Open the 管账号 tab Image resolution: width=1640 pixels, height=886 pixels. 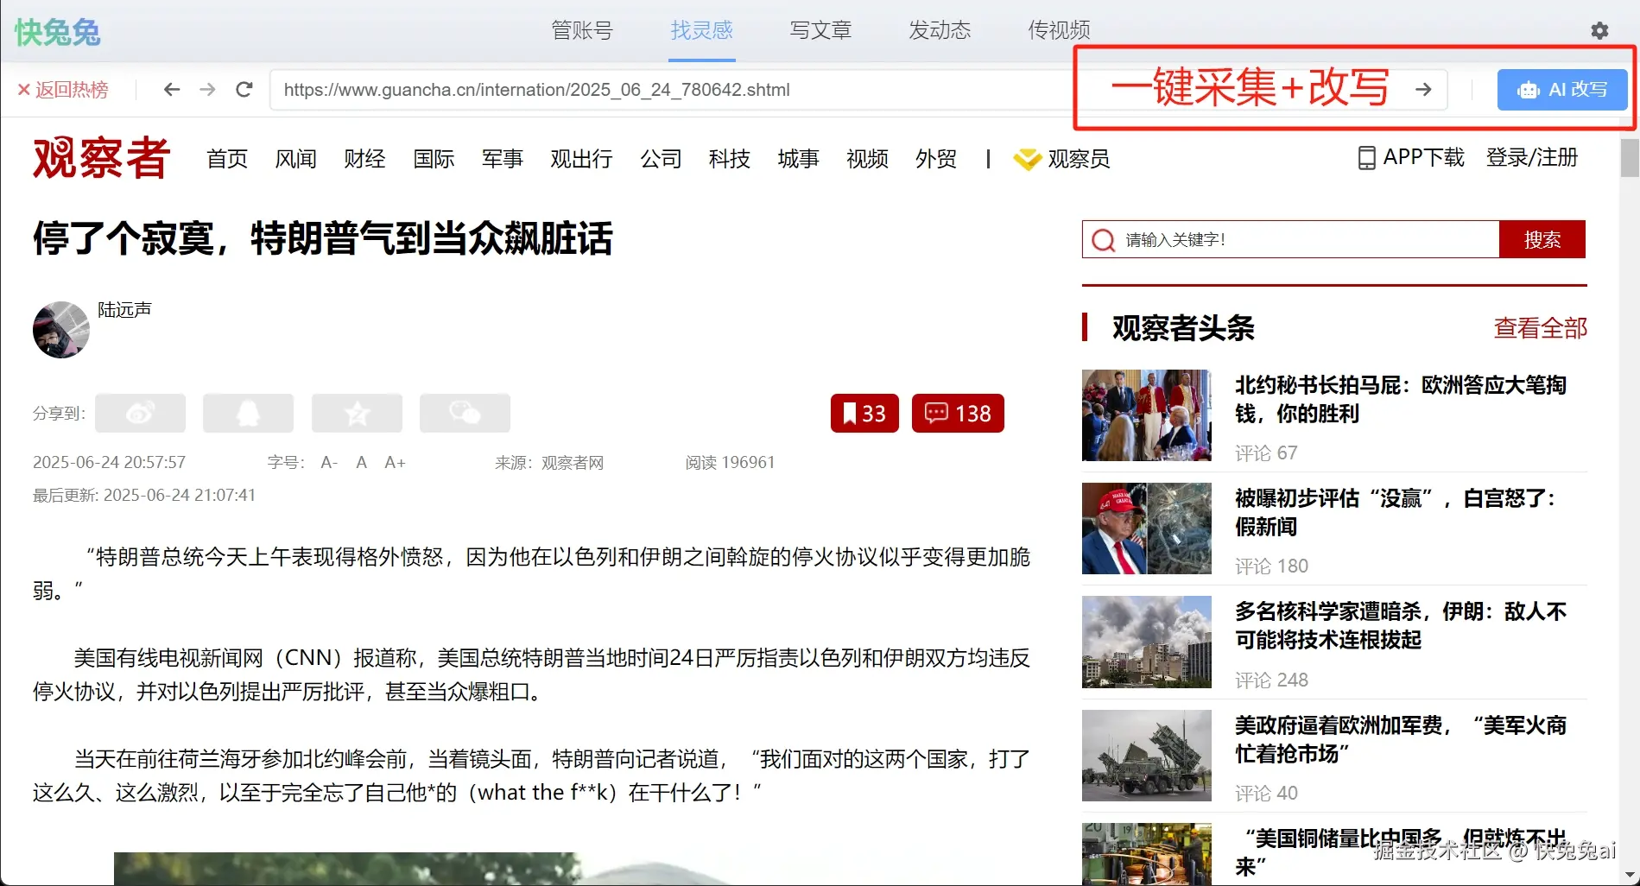(x=581, y=30)
